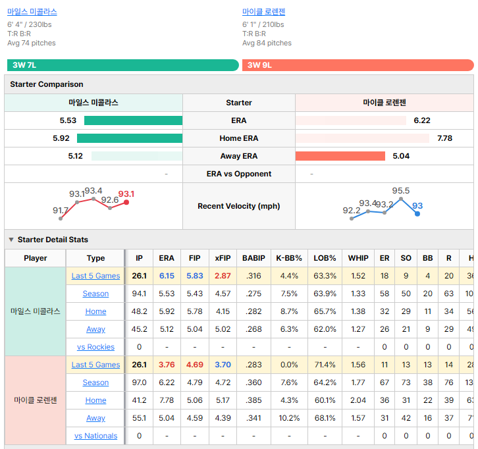The image size is (478, 449).
Task: Open the Home link in 마이클 로렌젠 rows
Action: [x=95, y=400]
